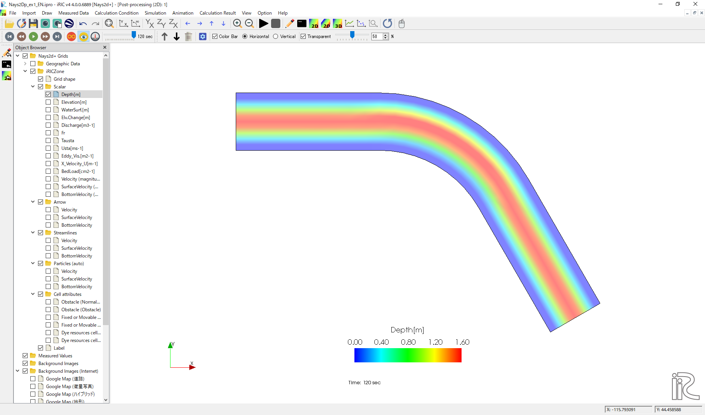Open the Calculation Condition menu

(x=116, y=13)
